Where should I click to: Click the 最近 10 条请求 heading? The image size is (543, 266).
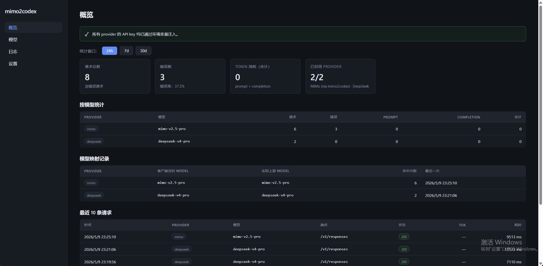pyautogui.click(x=96, y=213)
